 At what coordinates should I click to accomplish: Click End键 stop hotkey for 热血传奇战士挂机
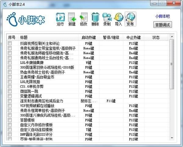(133, 72)
